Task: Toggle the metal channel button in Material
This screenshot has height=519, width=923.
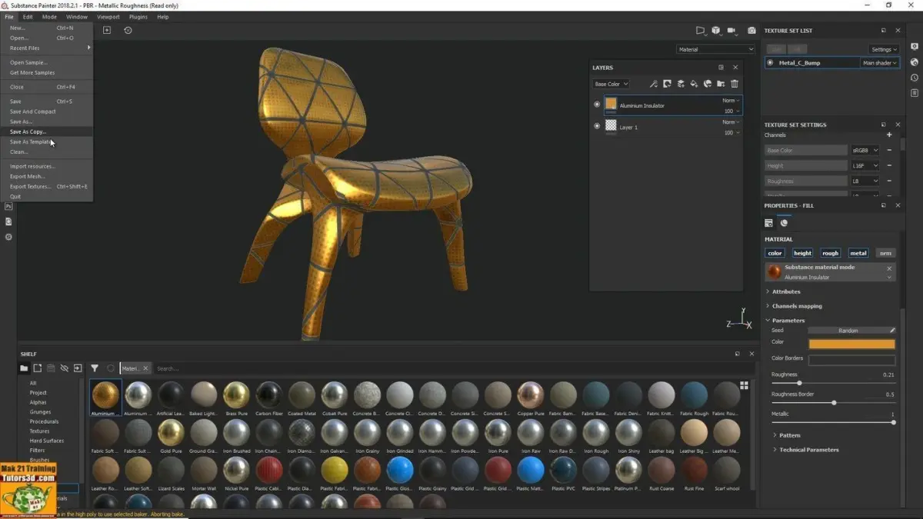Action: [858, 253]
